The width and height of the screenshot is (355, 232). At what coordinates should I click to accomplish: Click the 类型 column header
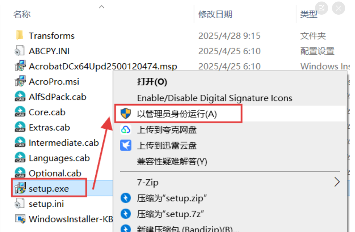pyautogui.click(x=308, y=14)
